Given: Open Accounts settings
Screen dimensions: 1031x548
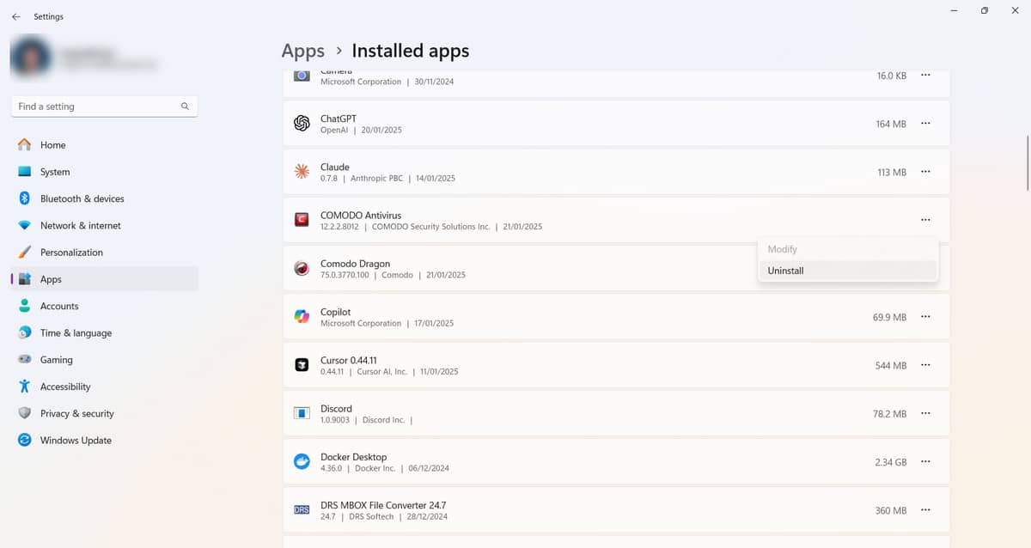Looking at the screenshot, I should coord(104,306).
